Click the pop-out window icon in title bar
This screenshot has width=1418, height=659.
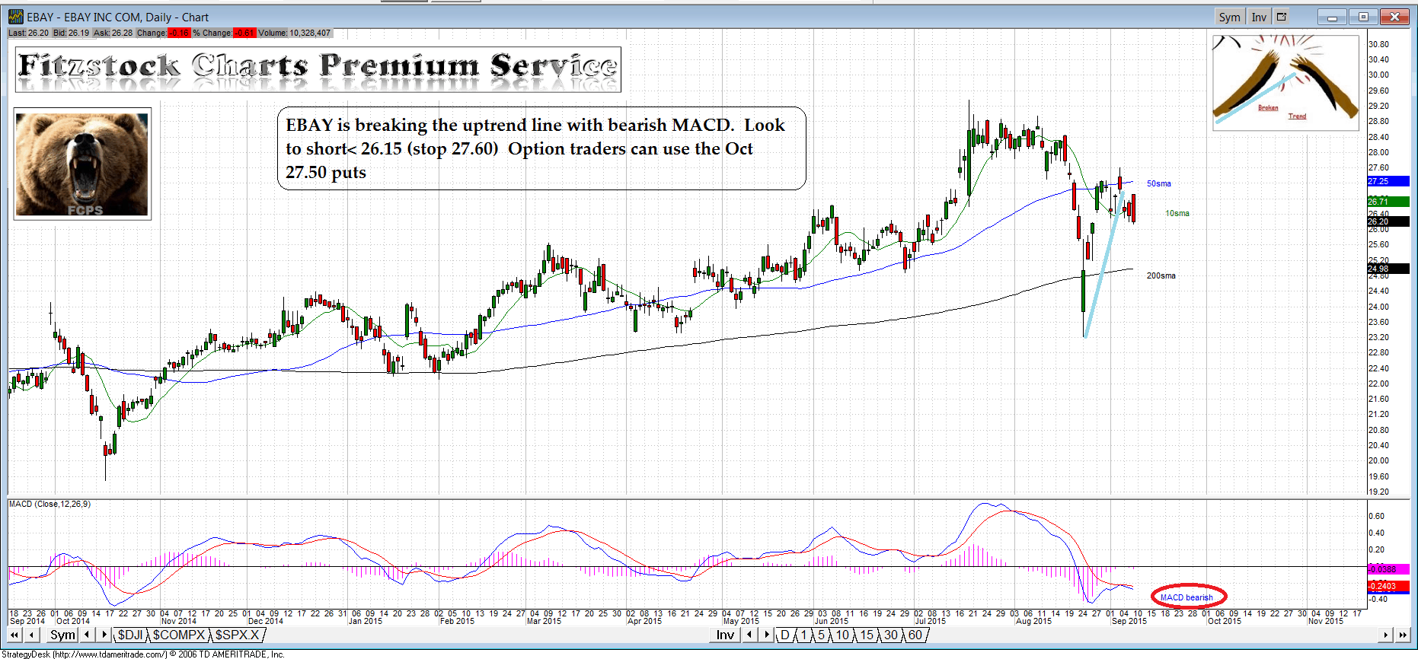[1282, 17]
